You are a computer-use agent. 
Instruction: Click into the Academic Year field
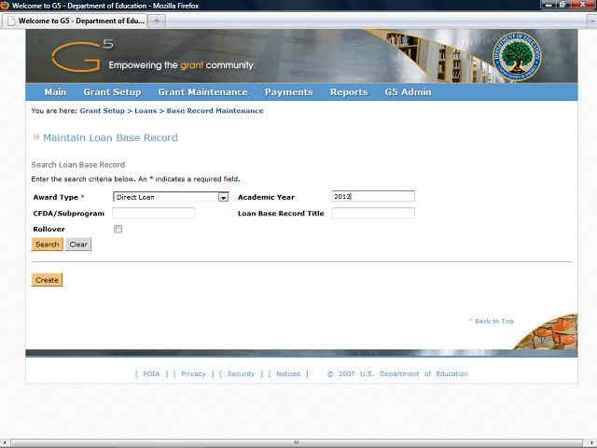tap(373, 197)
